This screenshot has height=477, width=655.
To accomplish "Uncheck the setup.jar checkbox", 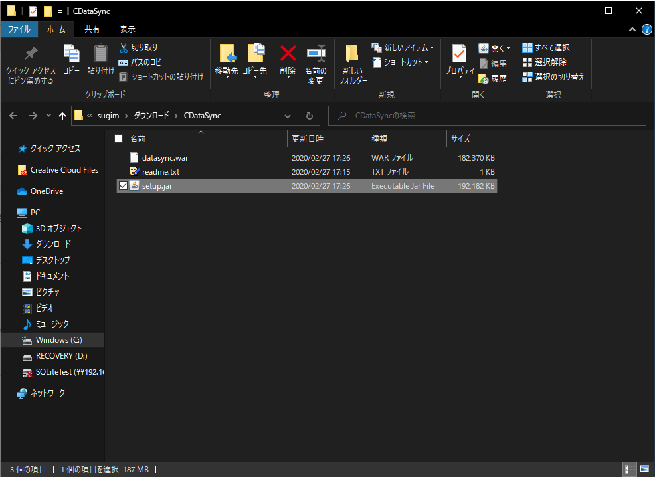I will (123, 186).
